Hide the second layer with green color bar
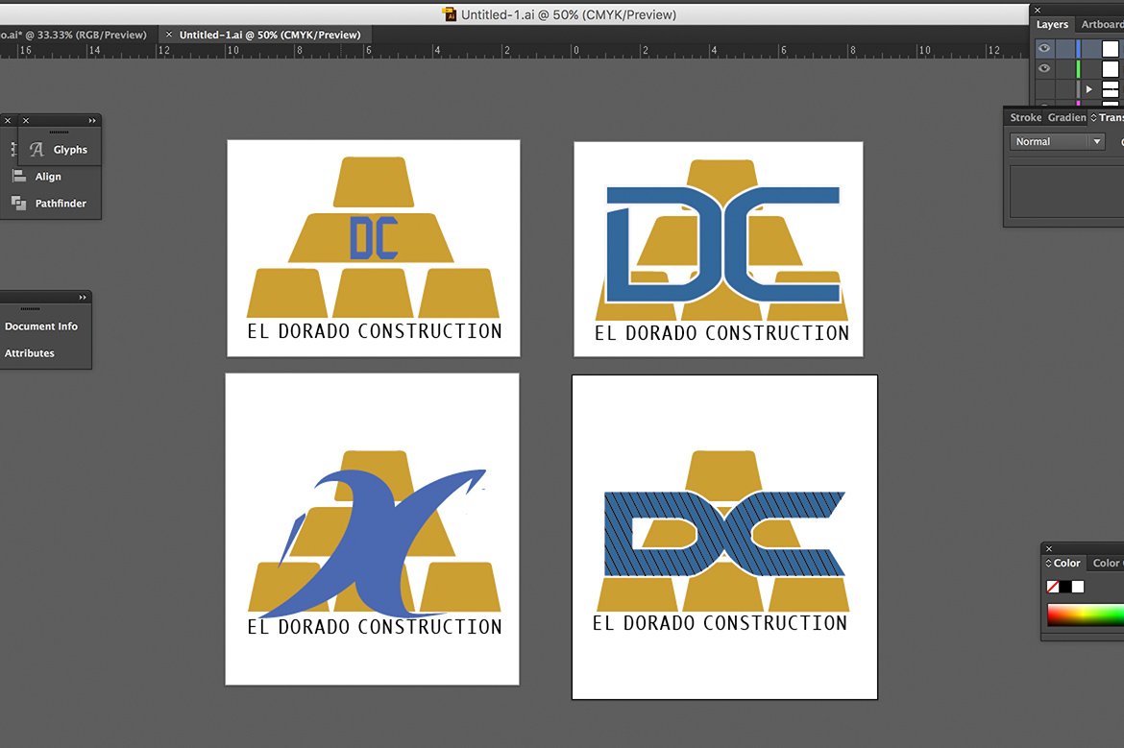This screenshot has height=748, width=1124. [x=1044, y=68]
